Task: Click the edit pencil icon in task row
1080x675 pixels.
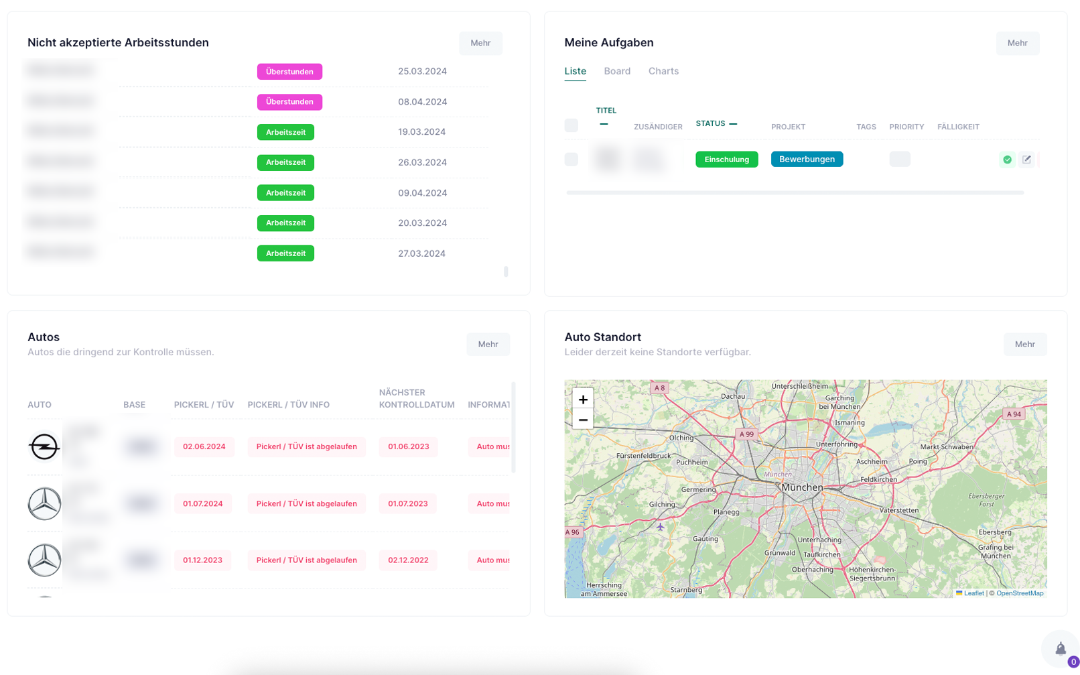Action: click(x=1026, y=160)
